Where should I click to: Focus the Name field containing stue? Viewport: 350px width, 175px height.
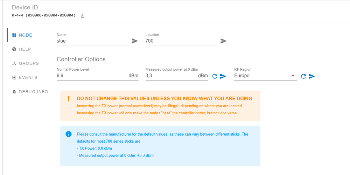point(92,41)
